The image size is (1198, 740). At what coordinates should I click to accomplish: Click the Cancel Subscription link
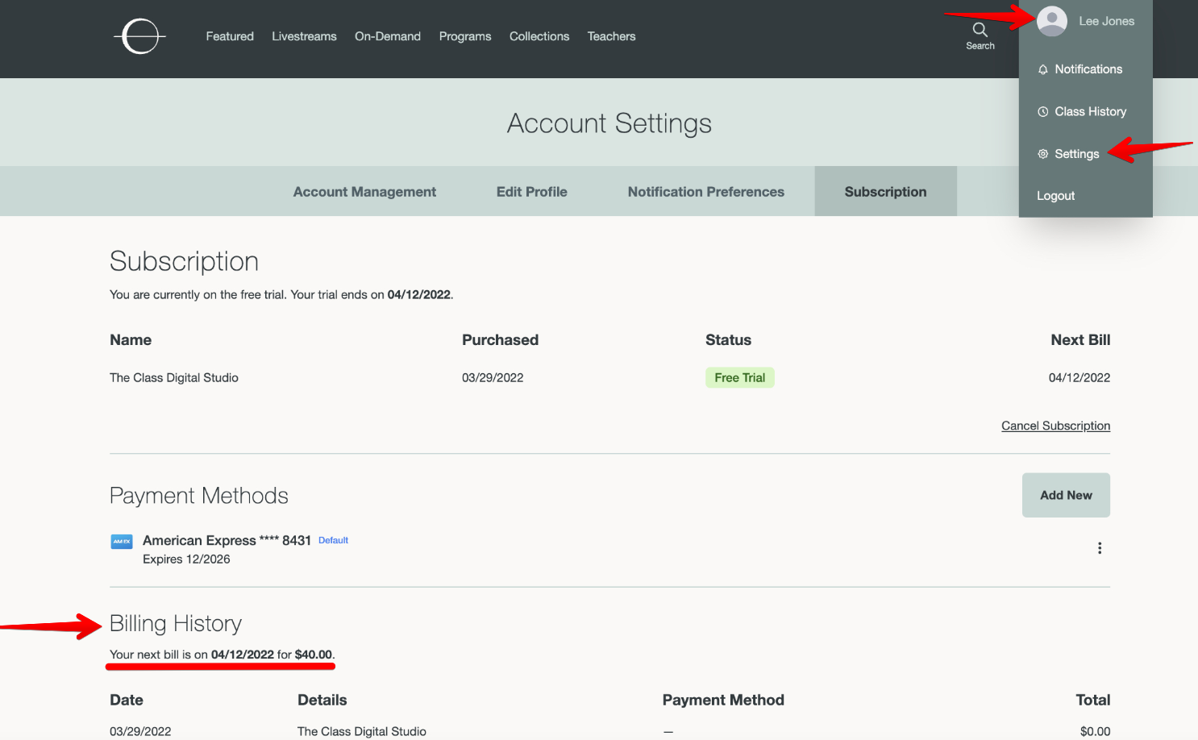click(x=1055, y=426)
